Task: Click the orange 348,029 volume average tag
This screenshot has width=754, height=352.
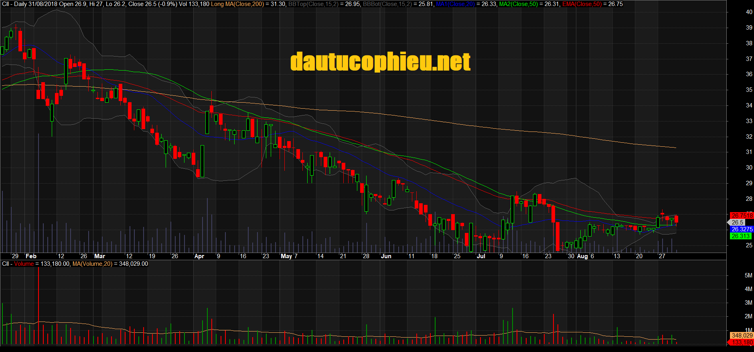Action: coord(742,336)
